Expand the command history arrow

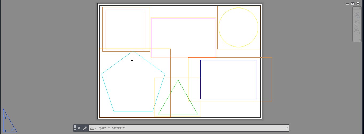[x=287, y=128]
